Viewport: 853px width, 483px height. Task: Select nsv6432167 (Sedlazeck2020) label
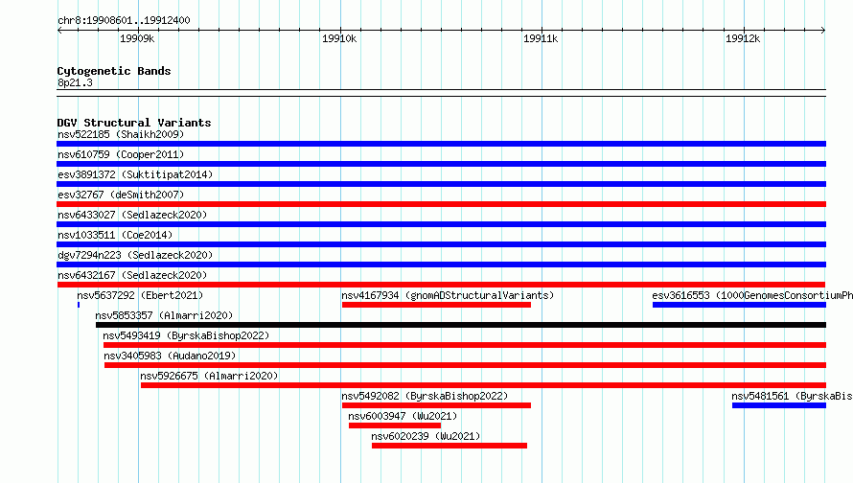point(132,275)
